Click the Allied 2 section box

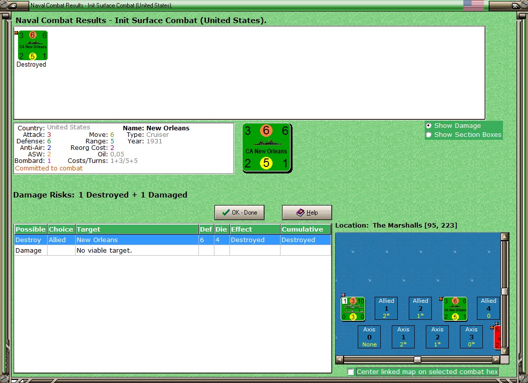420,308
